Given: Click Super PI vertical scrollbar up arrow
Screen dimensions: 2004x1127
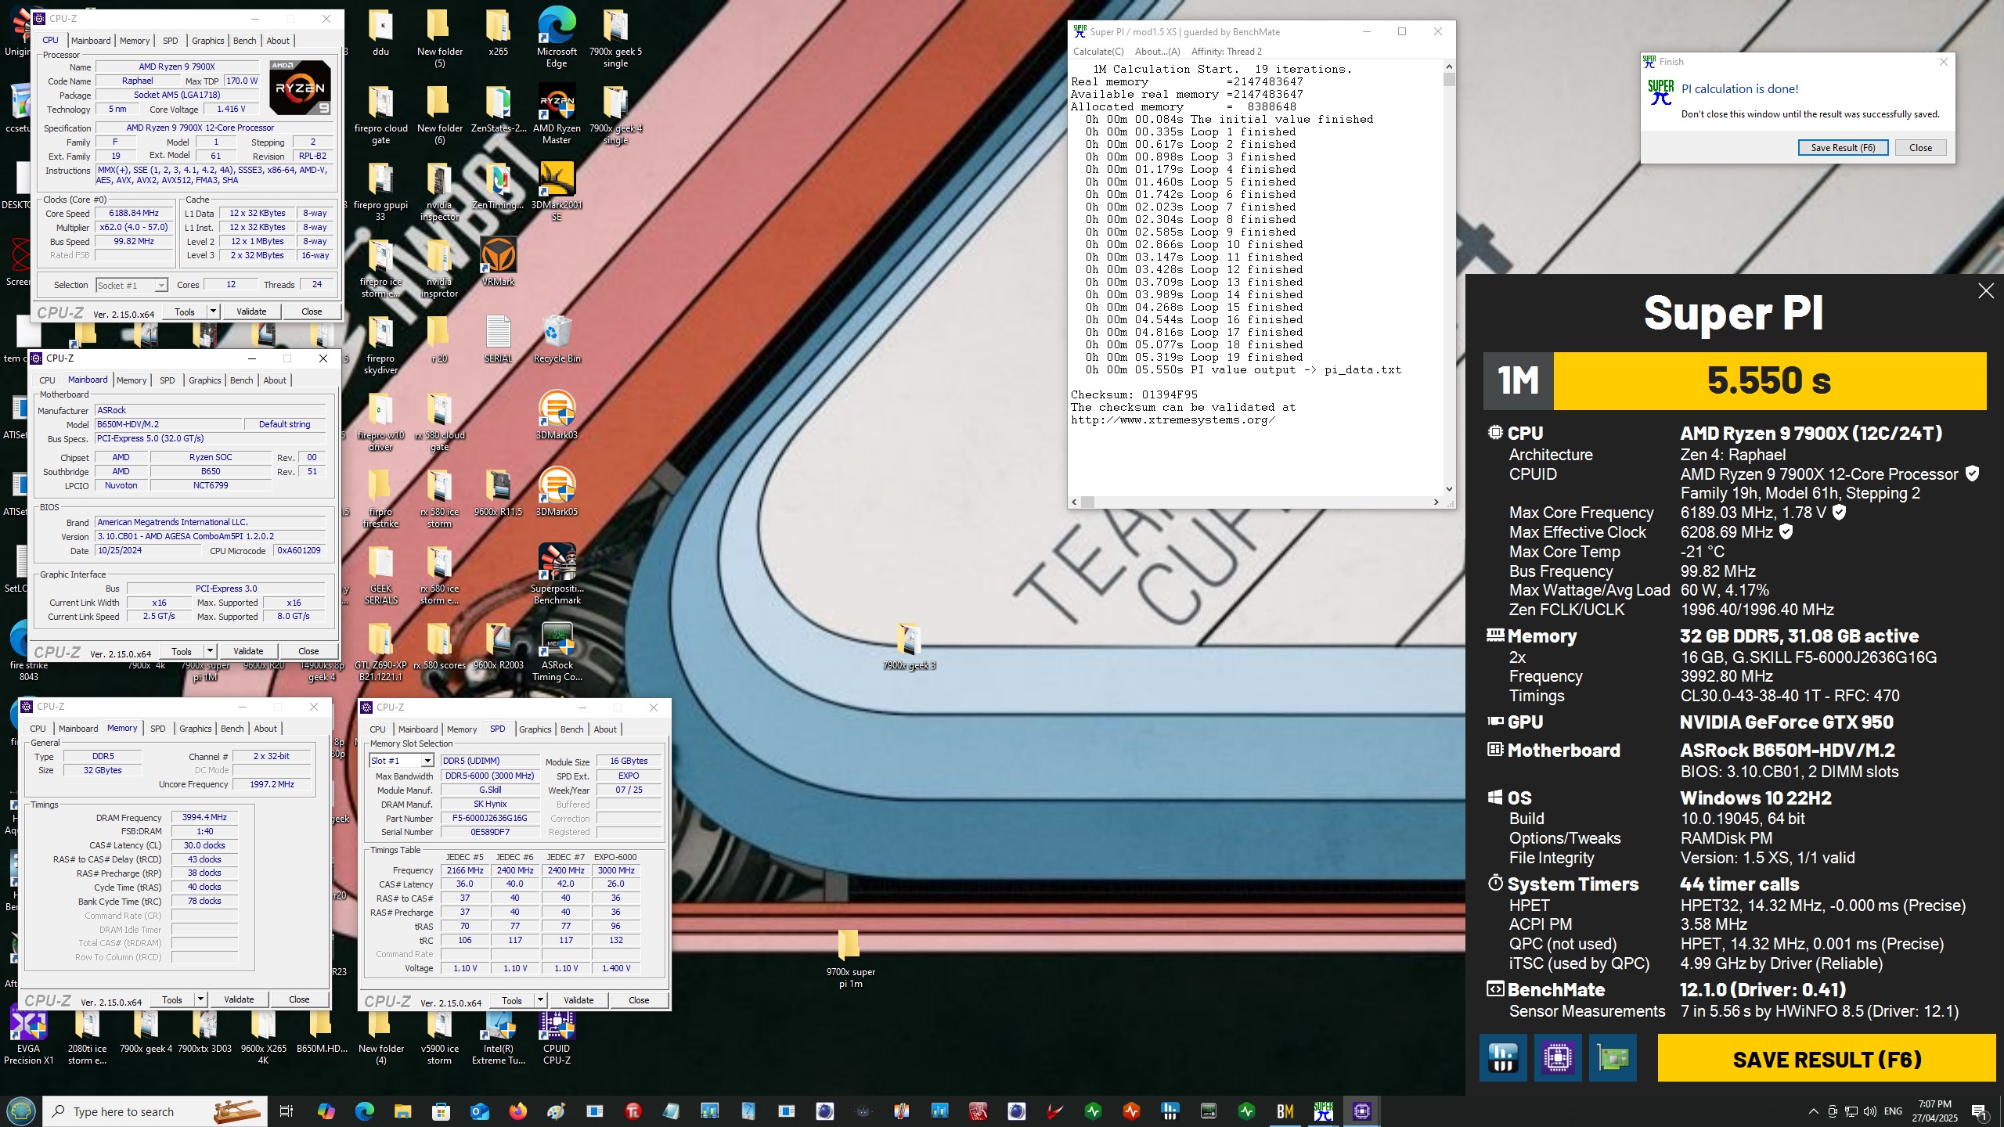Looking at the screenshot, I should tap(1449, 67).
